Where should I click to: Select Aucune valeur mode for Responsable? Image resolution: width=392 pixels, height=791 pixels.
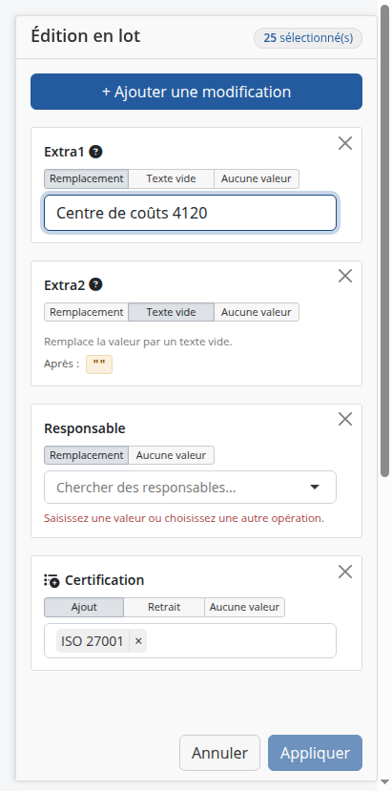coord(171,455)
